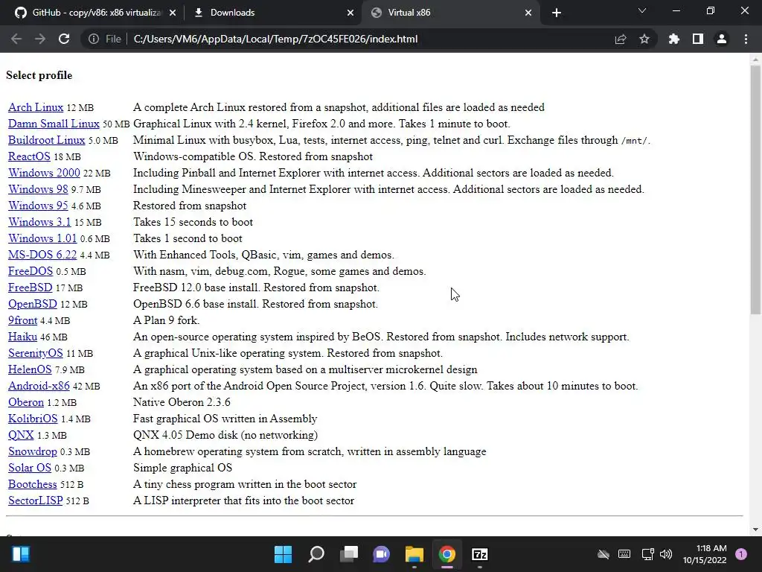The image size is (762, 572).
Task: Open the volume speaker tray icon
Action: coord(666,554)
